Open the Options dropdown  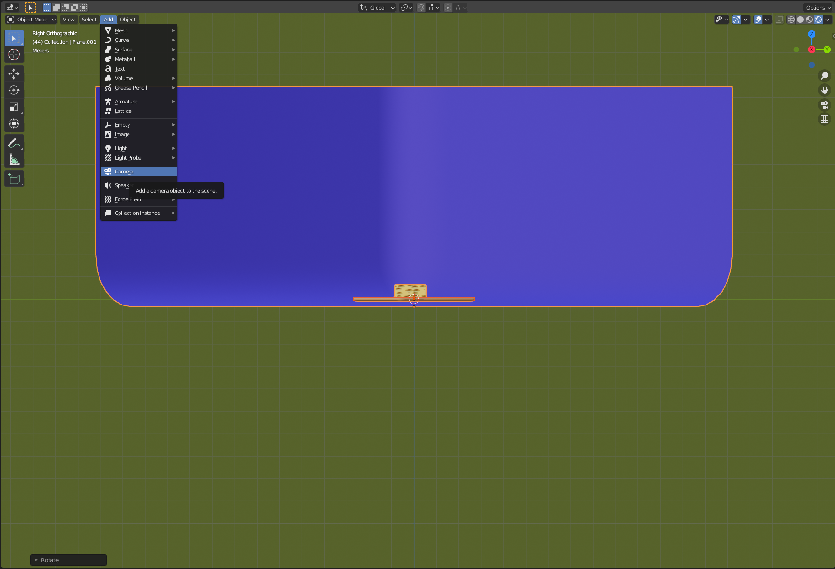818,8
